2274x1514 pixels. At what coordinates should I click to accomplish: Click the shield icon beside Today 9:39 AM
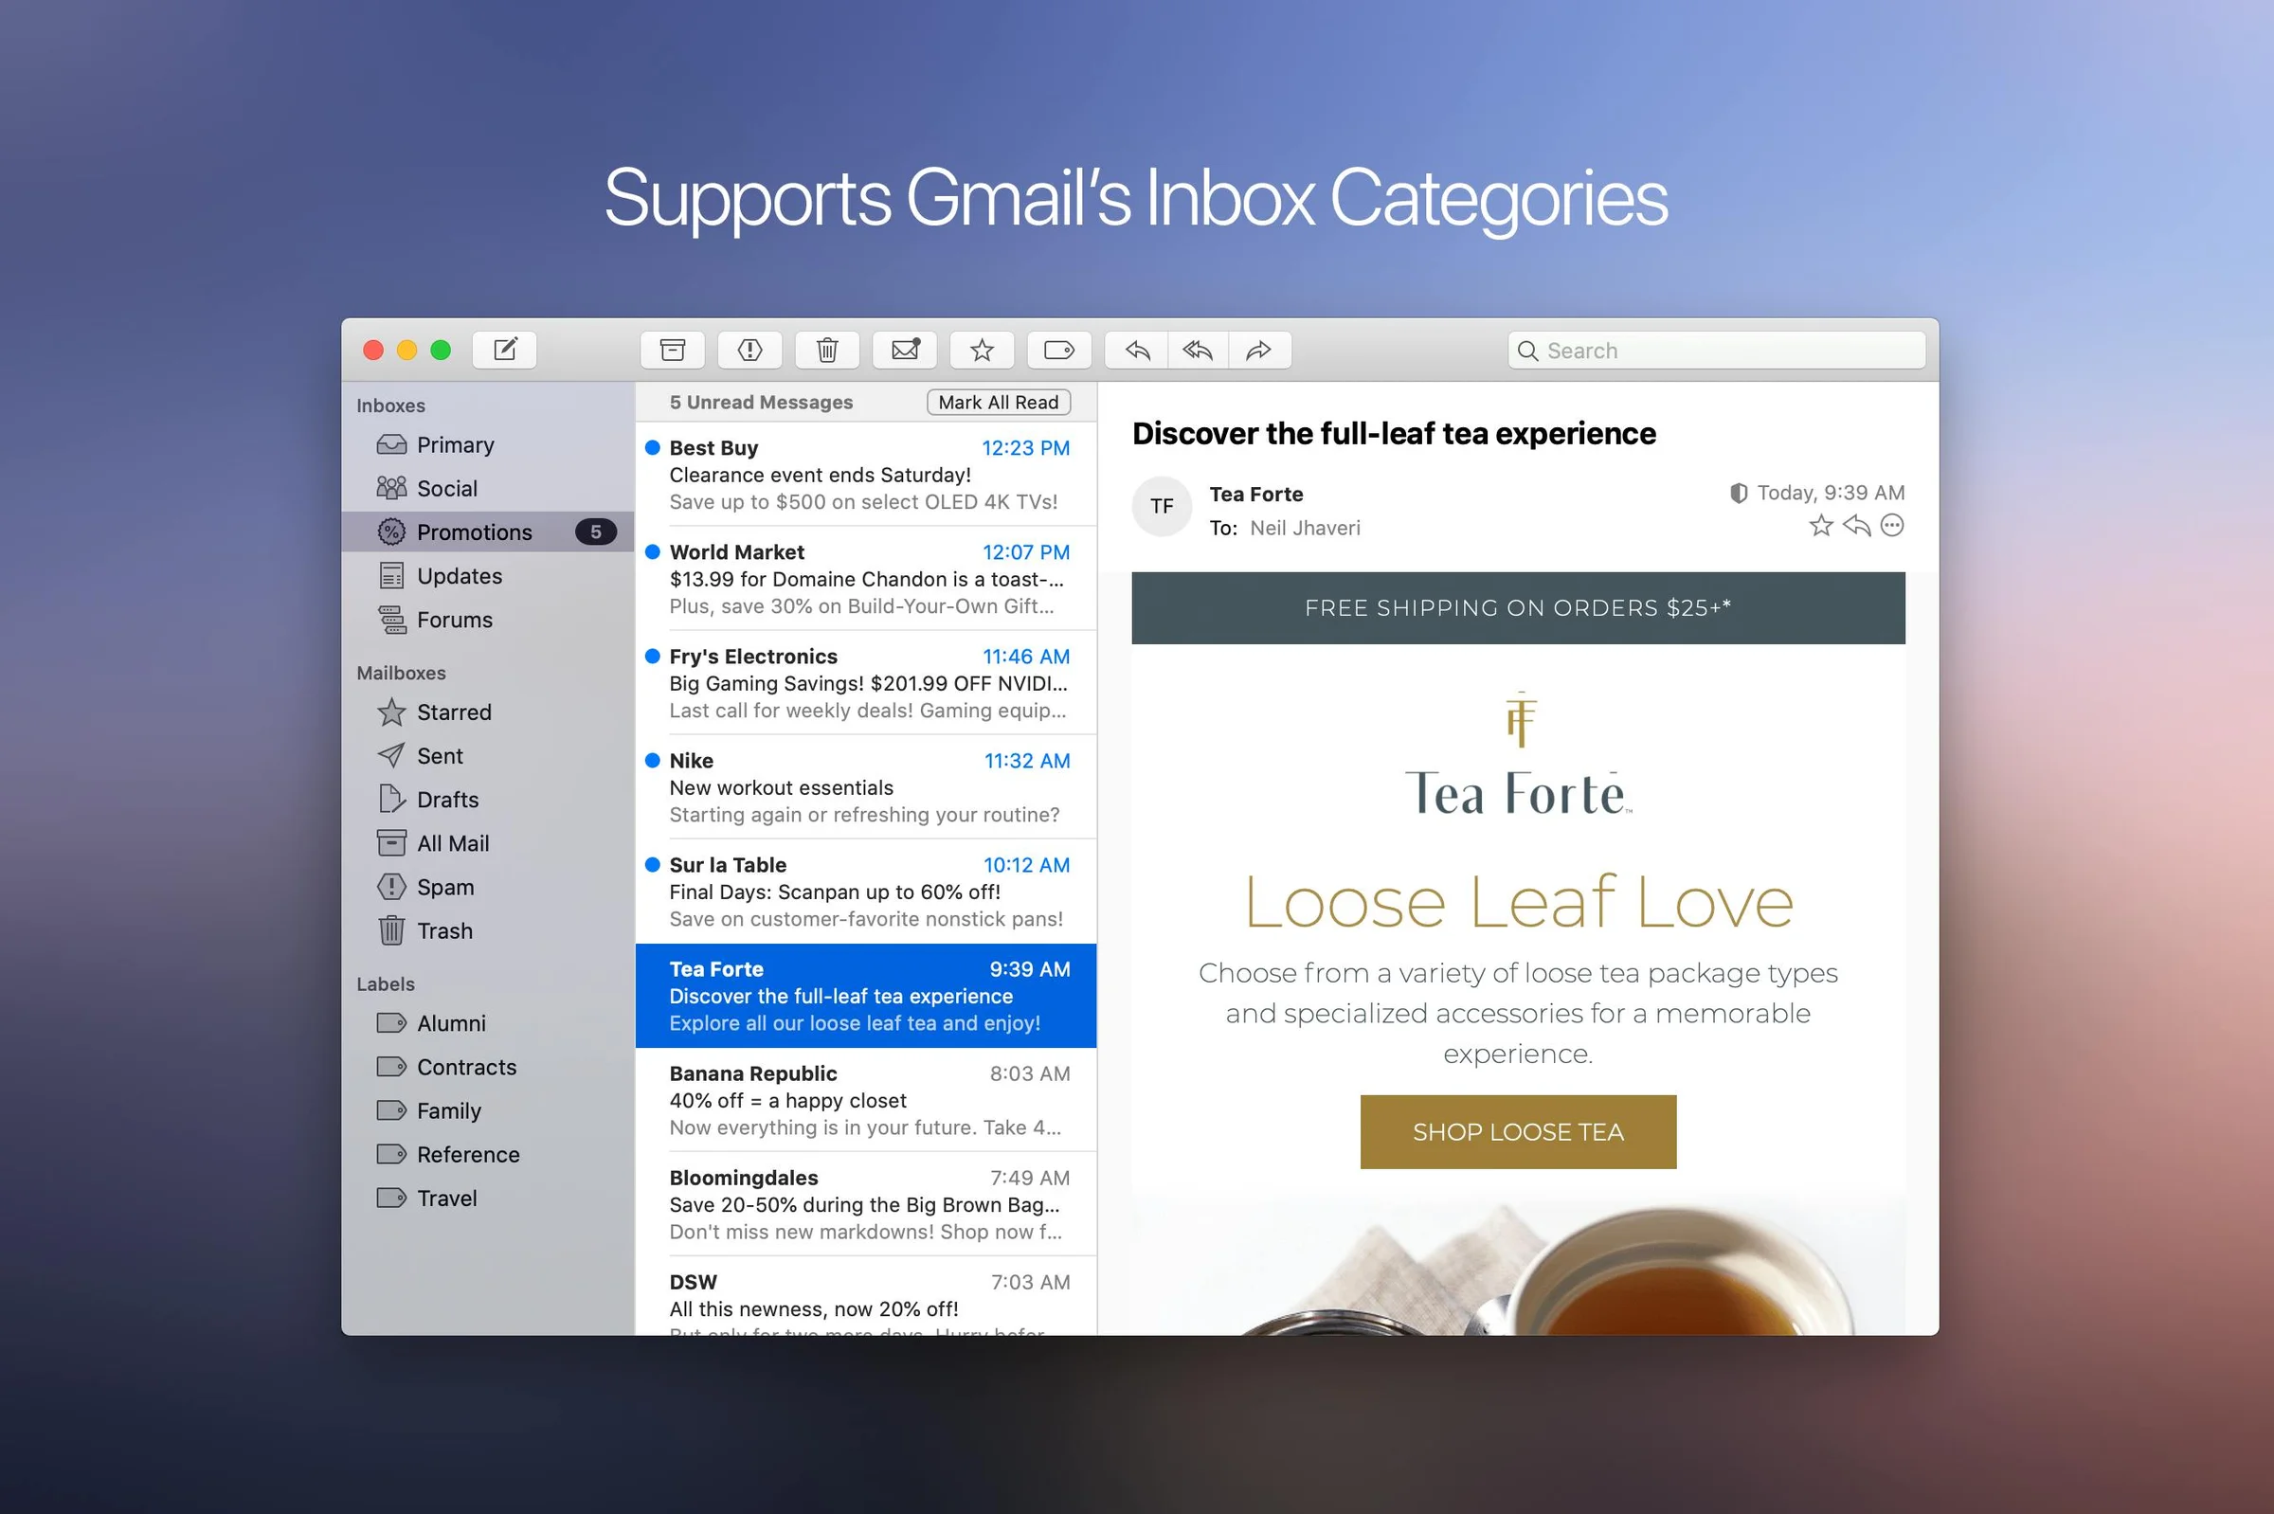click(1738, 494)
